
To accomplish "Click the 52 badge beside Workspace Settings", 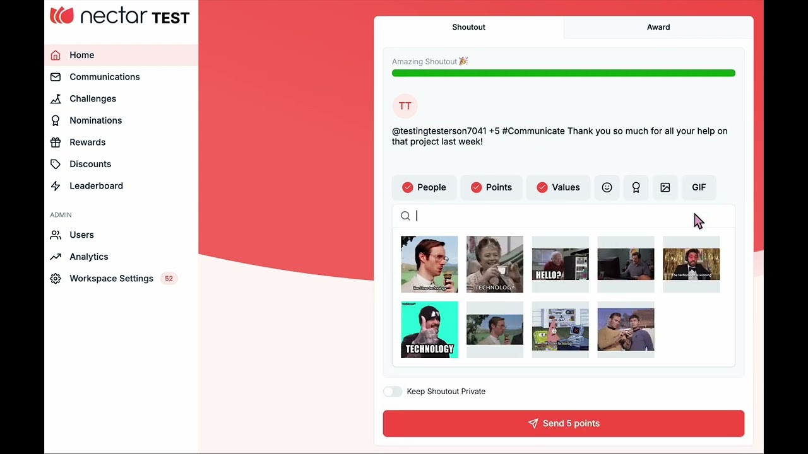I will 169,279.
